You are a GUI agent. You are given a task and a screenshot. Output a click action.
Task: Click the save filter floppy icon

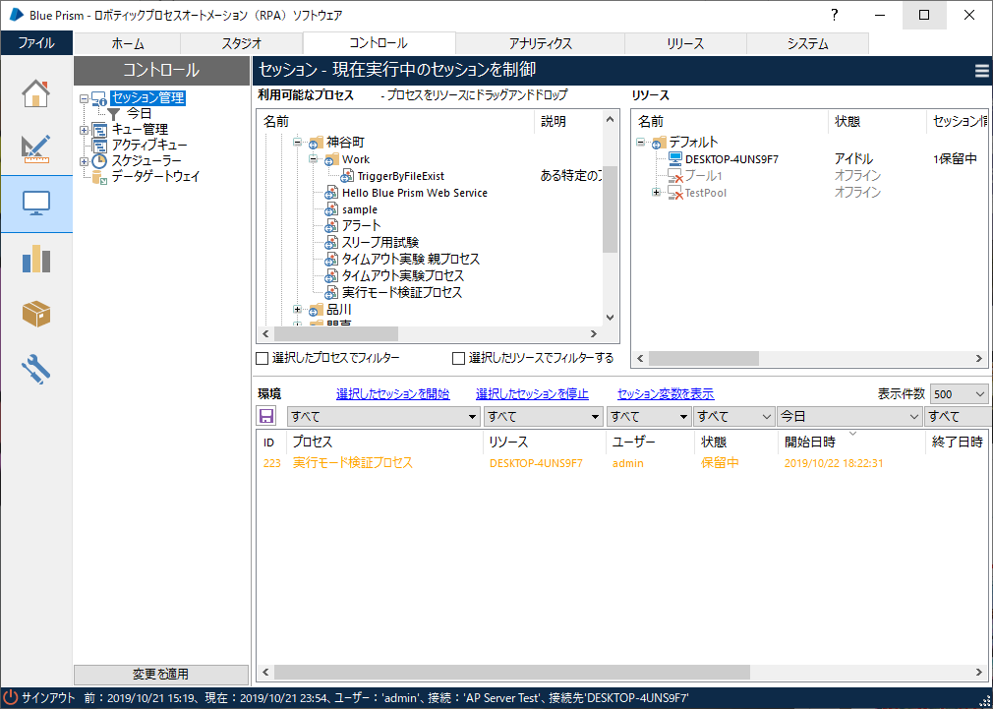266,416
